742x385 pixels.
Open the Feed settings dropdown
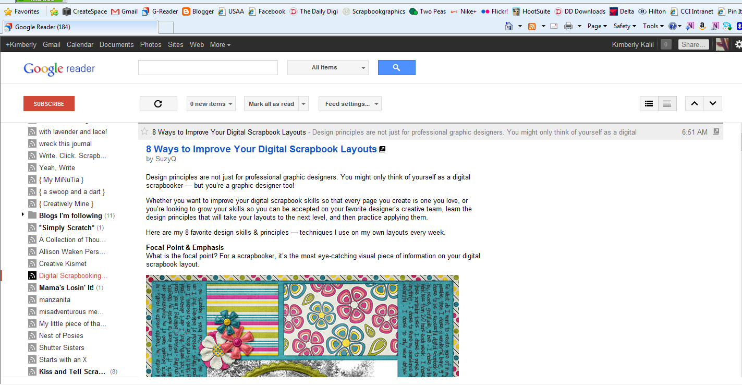(350, 104)
